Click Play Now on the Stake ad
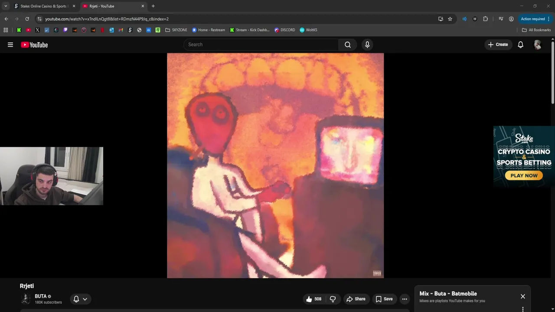 pos(524,175)
